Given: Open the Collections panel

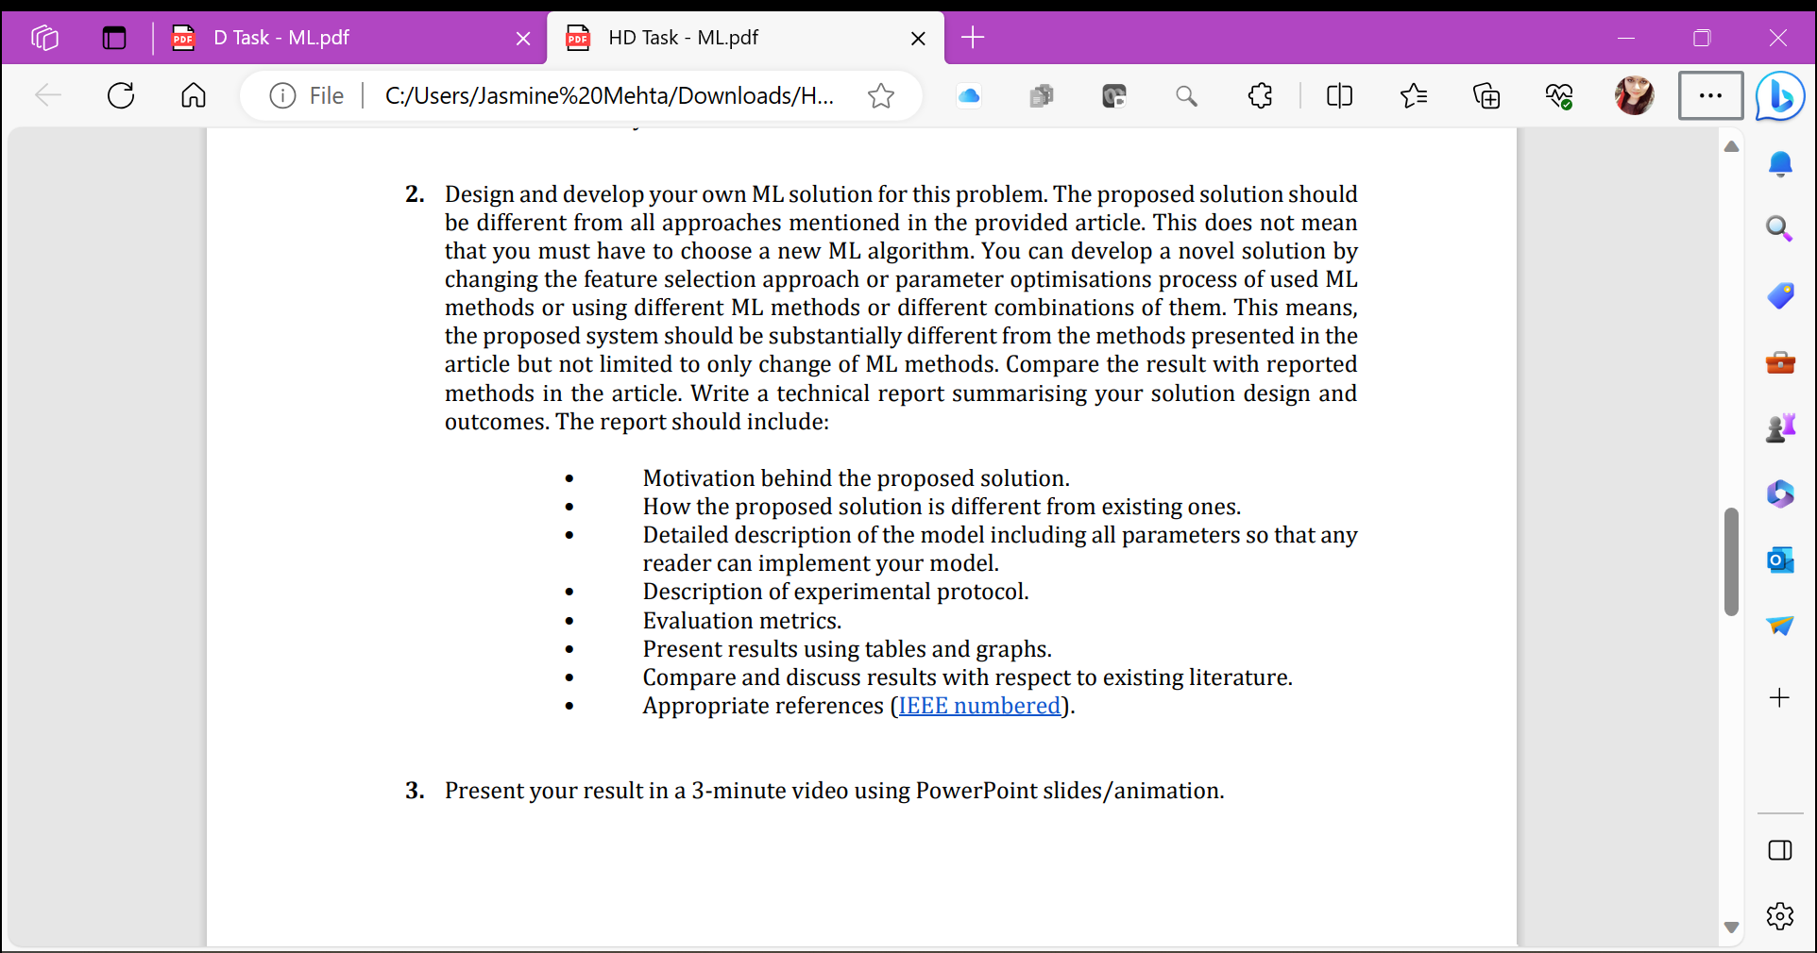Looking at the screenshot, I should coord(1486,95).
